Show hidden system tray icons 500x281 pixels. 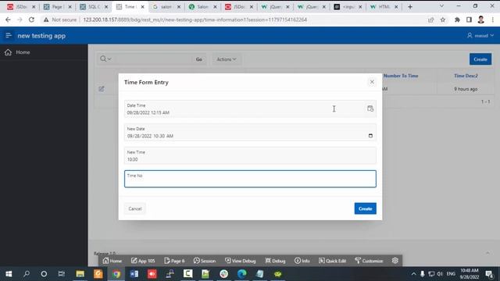click(x=413, y=274)
